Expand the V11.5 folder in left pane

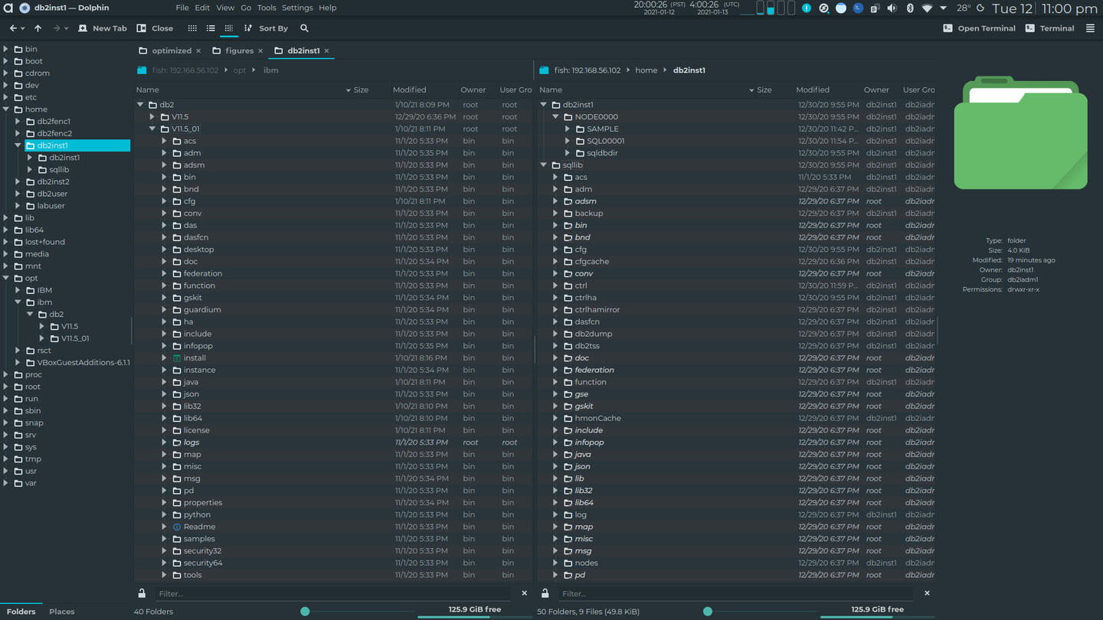pyautogui.click(x=152, y=117)
